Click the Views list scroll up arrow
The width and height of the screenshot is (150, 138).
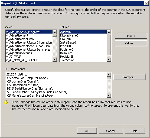point(55,32)
